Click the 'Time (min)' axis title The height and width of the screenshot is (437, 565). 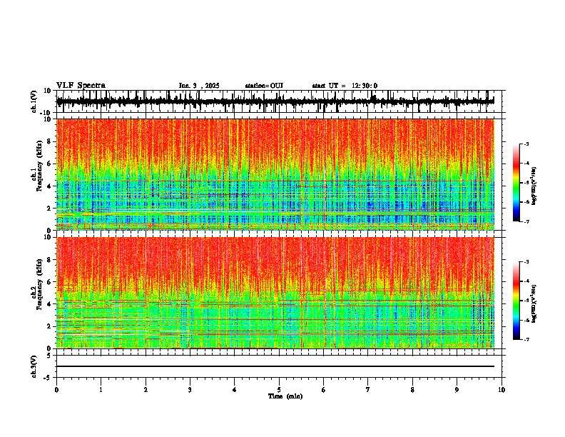285,396
